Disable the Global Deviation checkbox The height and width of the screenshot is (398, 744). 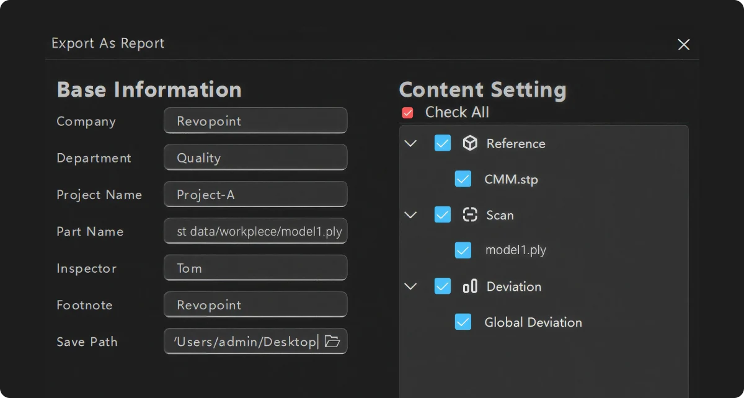463,322
